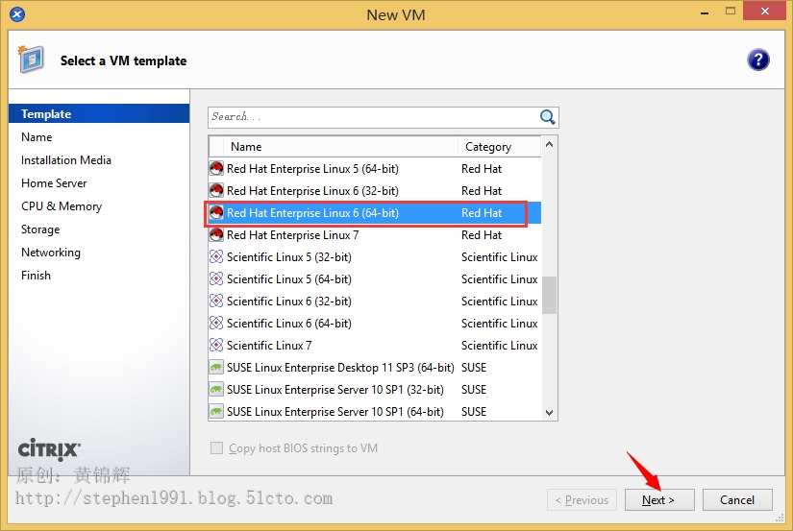Click Scientific Linux 6 (32-bit) icon
Viewport: 793px width, 531px height.
pos(216,302)
